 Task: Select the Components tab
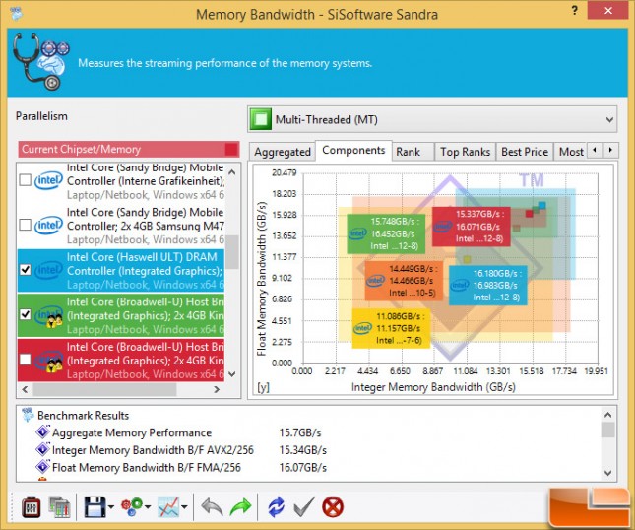click(353, 150)
